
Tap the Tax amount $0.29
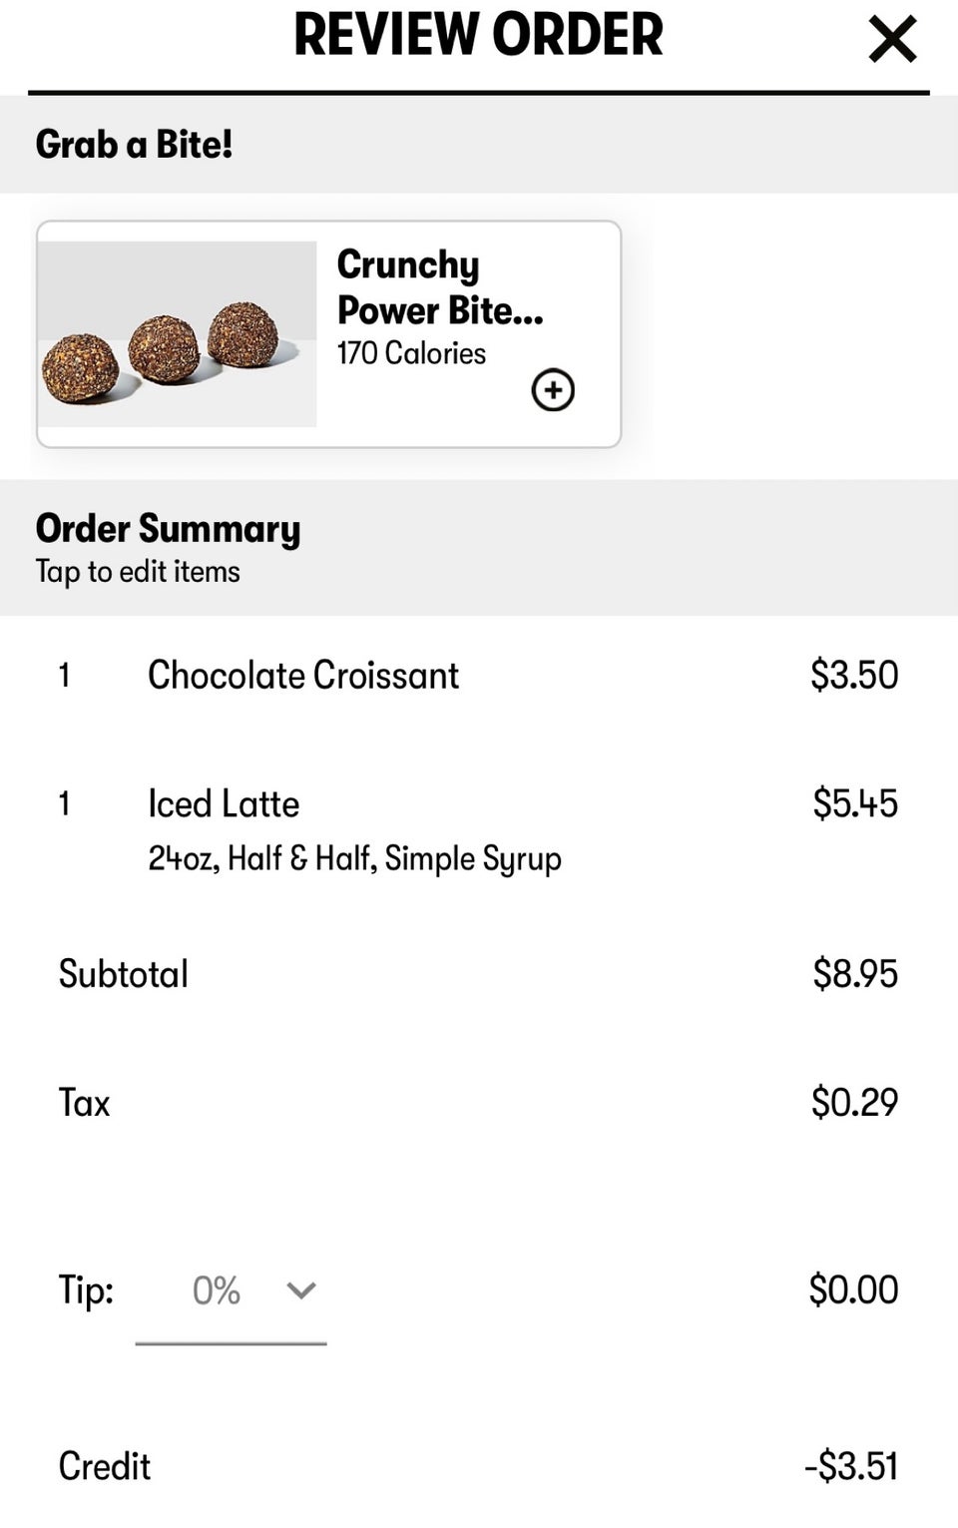[854, 1103]
